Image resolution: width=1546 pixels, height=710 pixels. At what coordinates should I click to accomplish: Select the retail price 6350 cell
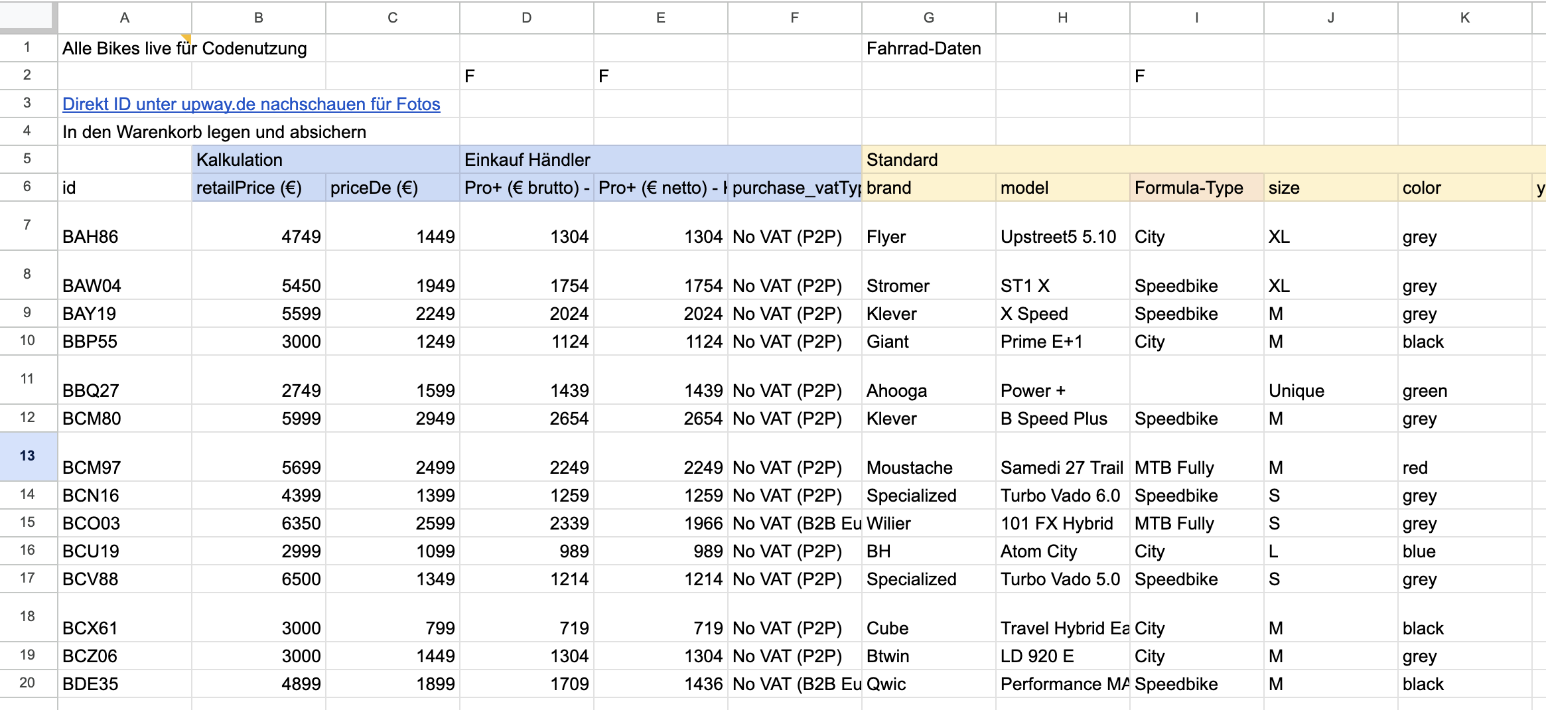tap(258, 524)
